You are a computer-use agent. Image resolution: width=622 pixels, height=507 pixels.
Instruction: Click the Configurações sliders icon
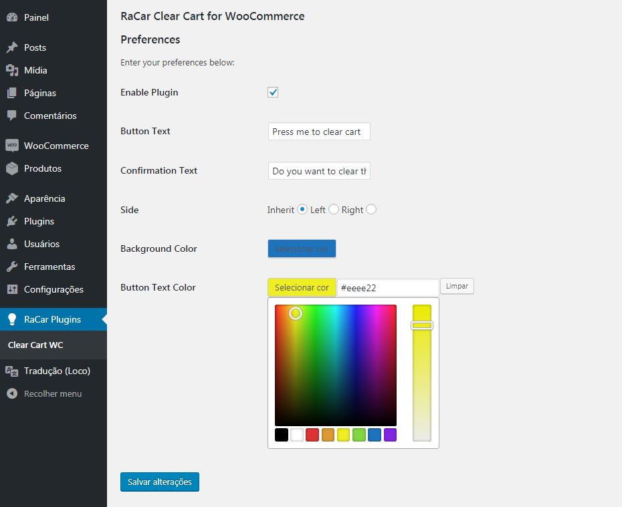pyautogui.click(x=12, y=289)
